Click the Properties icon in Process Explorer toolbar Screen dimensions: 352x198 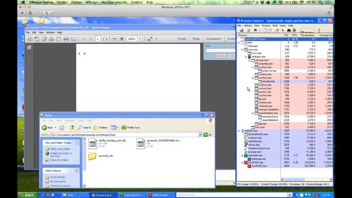tap(277, 30)
